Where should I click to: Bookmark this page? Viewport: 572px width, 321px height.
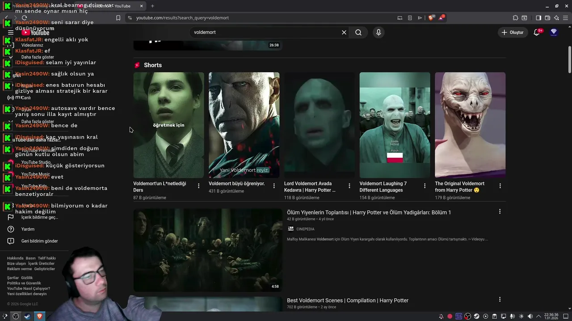118,18
